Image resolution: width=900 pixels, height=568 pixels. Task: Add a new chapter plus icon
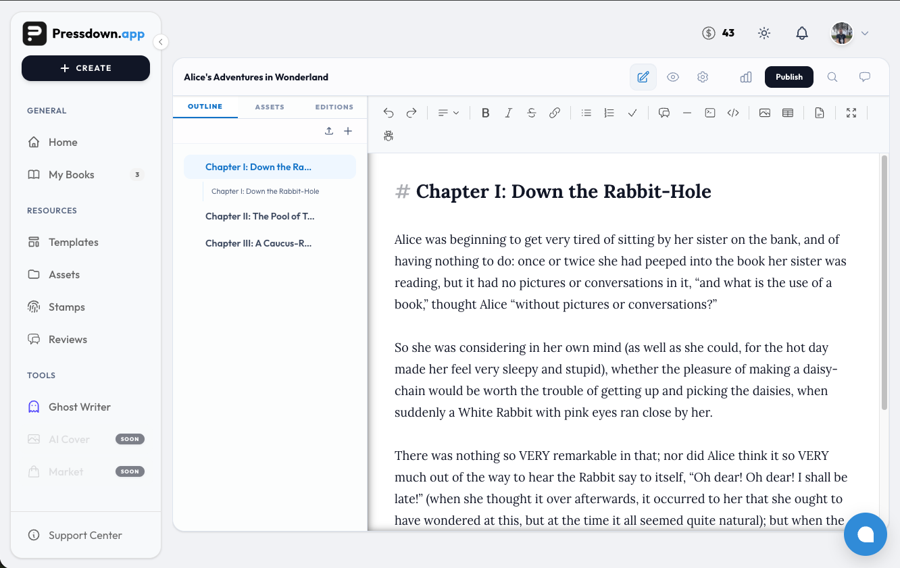pos(348,131)
